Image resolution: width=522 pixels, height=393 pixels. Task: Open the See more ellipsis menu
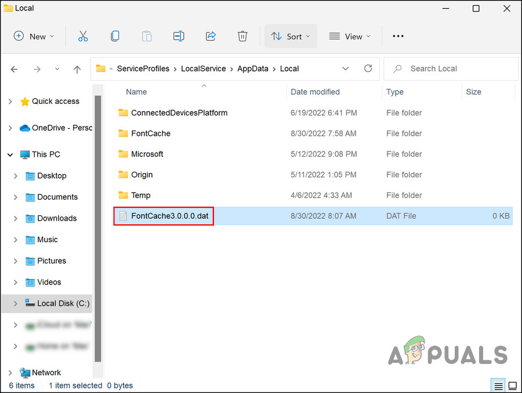click(398, 36)
